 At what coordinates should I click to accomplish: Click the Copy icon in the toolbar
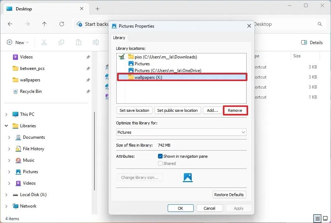point(61,42)
